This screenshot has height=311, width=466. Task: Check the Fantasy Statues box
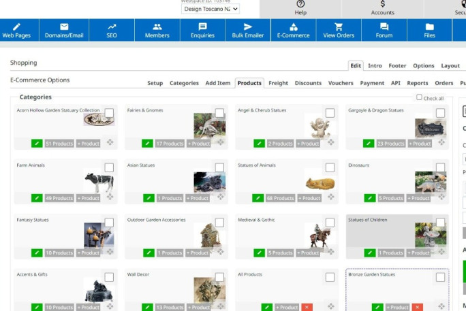(x=109, y=223)
